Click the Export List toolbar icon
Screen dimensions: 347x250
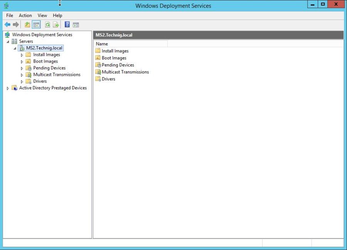56,25
